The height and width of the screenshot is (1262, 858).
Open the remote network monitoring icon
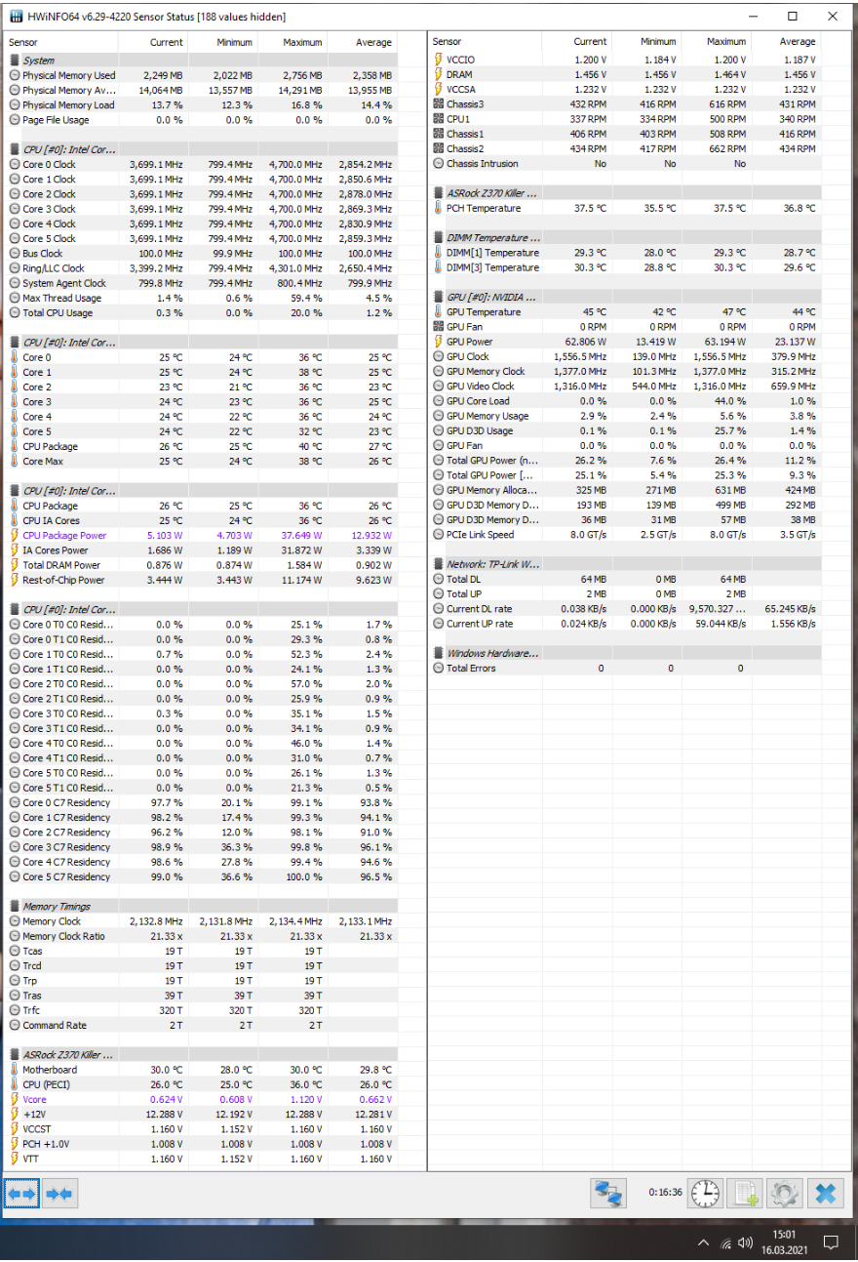point(609,1193)
